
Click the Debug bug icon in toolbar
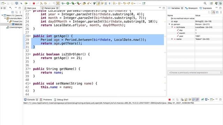(x=63, y=3)
